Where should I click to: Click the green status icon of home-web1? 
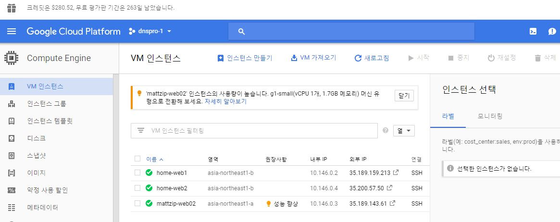click(x=149, y=173)
